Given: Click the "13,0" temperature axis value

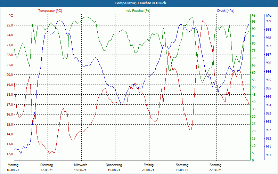Looking at the screenshot, I should [10, 144].
